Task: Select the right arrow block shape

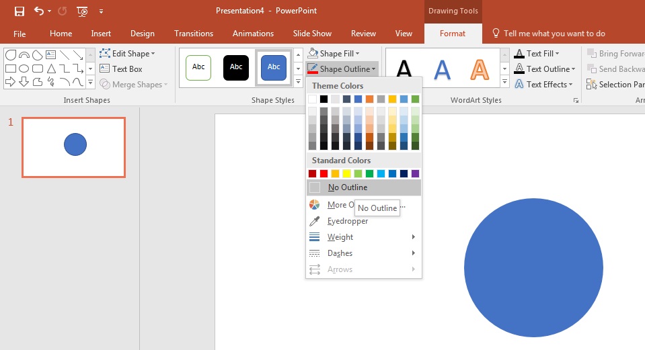Action: click(x=11, y=82)
